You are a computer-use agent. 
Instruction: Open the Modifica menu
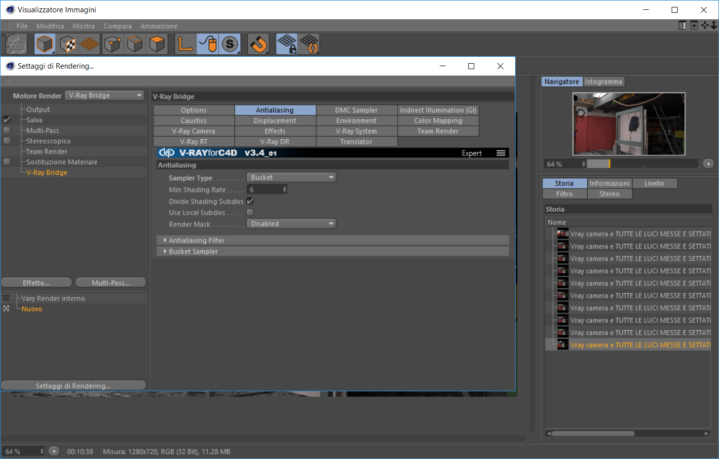click(50, 26)
